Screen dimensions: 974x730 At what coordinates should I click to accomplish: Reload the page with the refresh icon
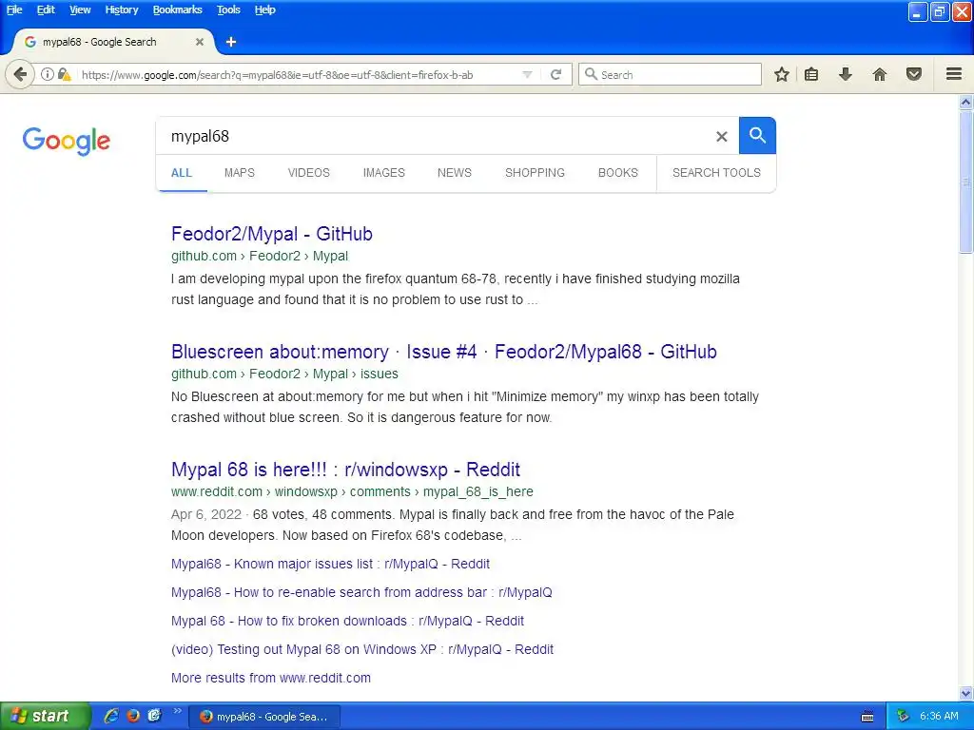555,74
